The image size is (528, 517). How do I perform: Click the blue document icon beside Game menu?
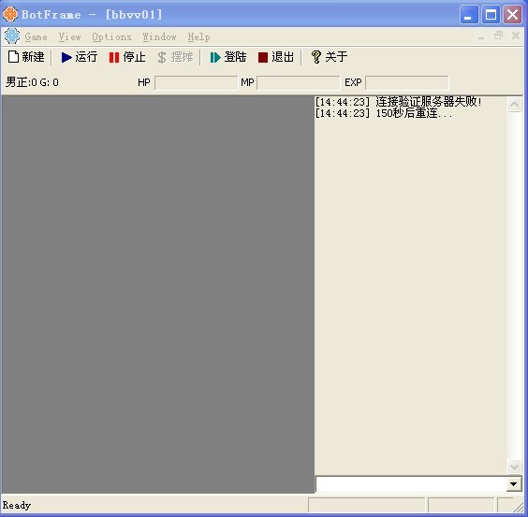coord(12,36)
